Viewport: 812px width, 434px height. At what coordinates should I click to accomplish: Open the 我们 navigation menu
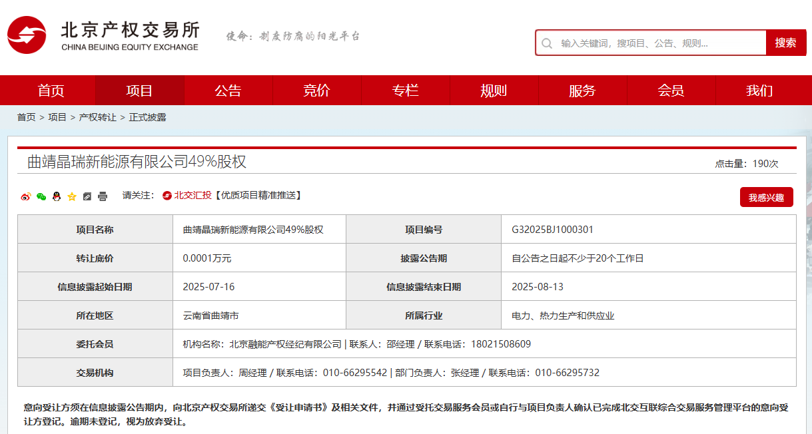759,91
